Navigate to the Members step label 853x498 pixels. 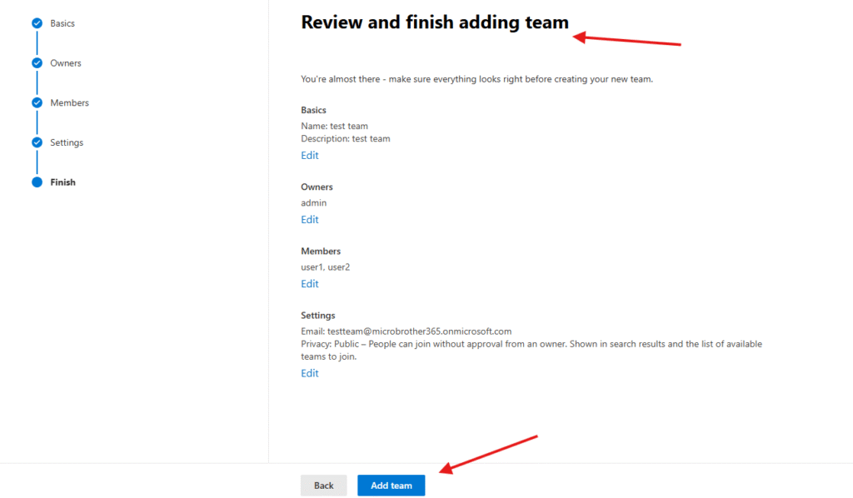(x=69, y=103)
